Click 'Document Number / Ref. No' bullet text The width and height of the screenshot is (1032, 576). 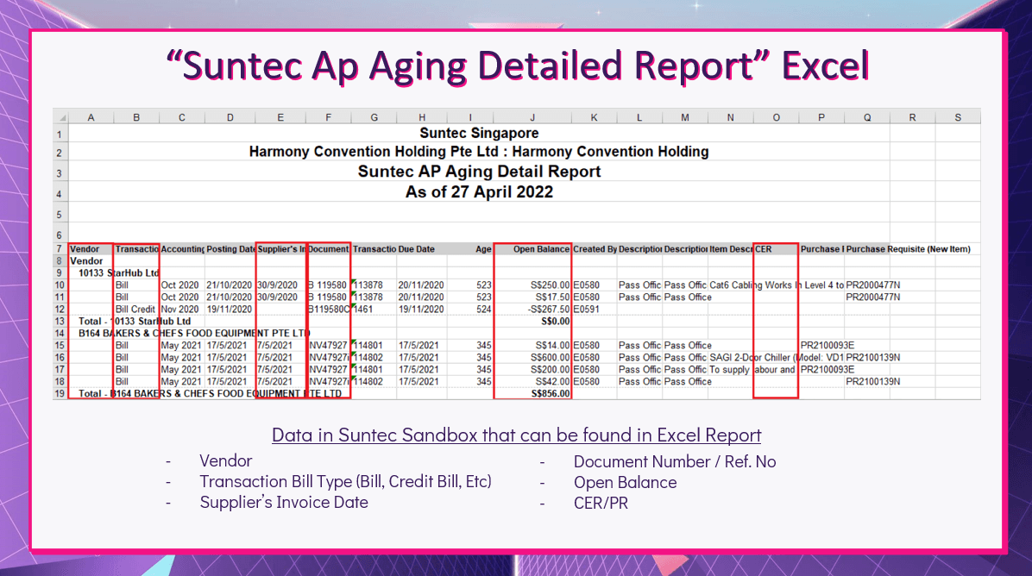pyautogui.click(x=675, y=462)
